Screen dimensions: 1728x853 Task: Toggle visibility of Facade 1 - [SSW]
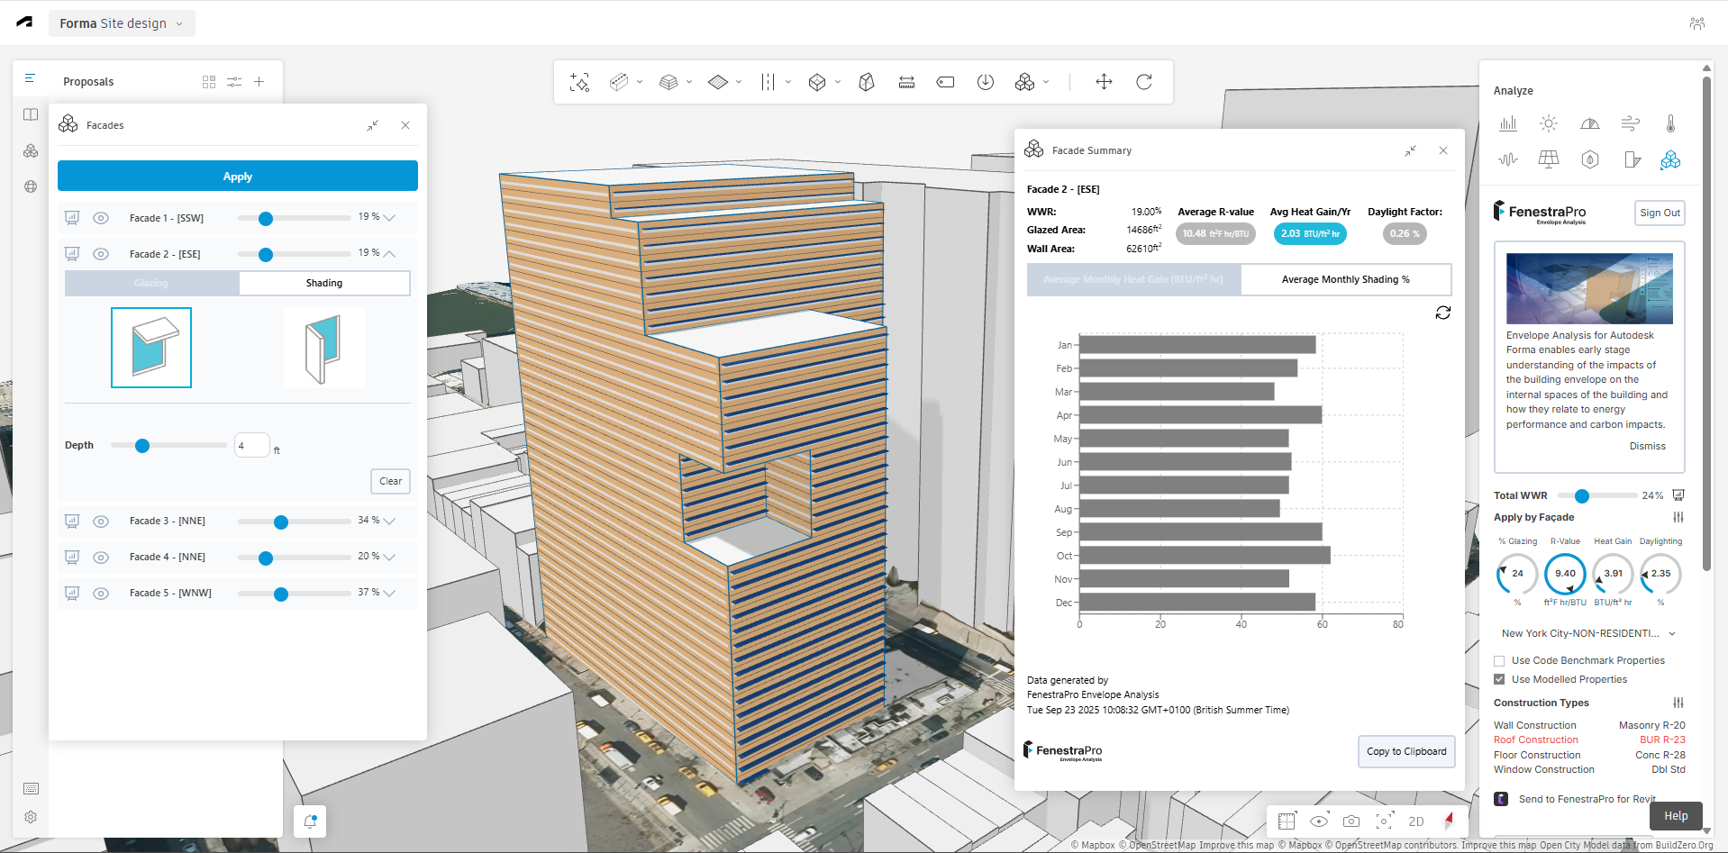pyautogui.click(x=101, y=218)
